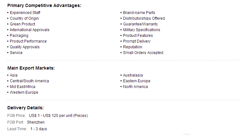Click the Green Product entry
This screenshot has width=244, height=135.
tap(23, 24)
